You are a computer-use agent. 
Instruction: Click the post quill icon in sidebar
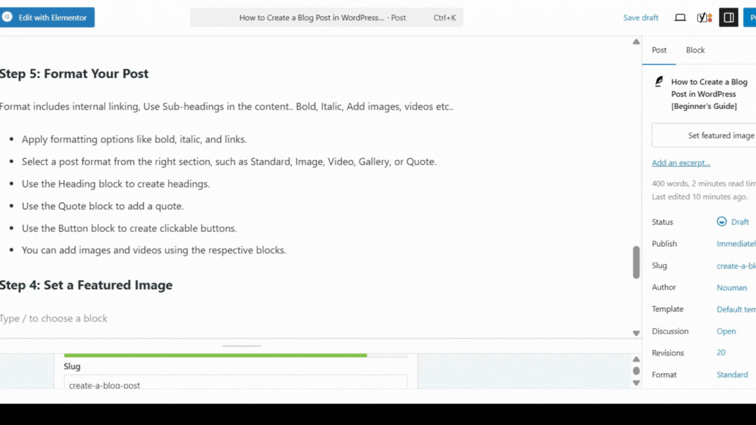(x=659, y=81)
